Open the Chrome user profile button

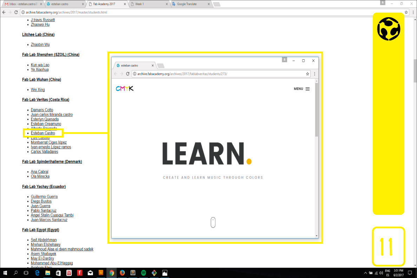383,3
